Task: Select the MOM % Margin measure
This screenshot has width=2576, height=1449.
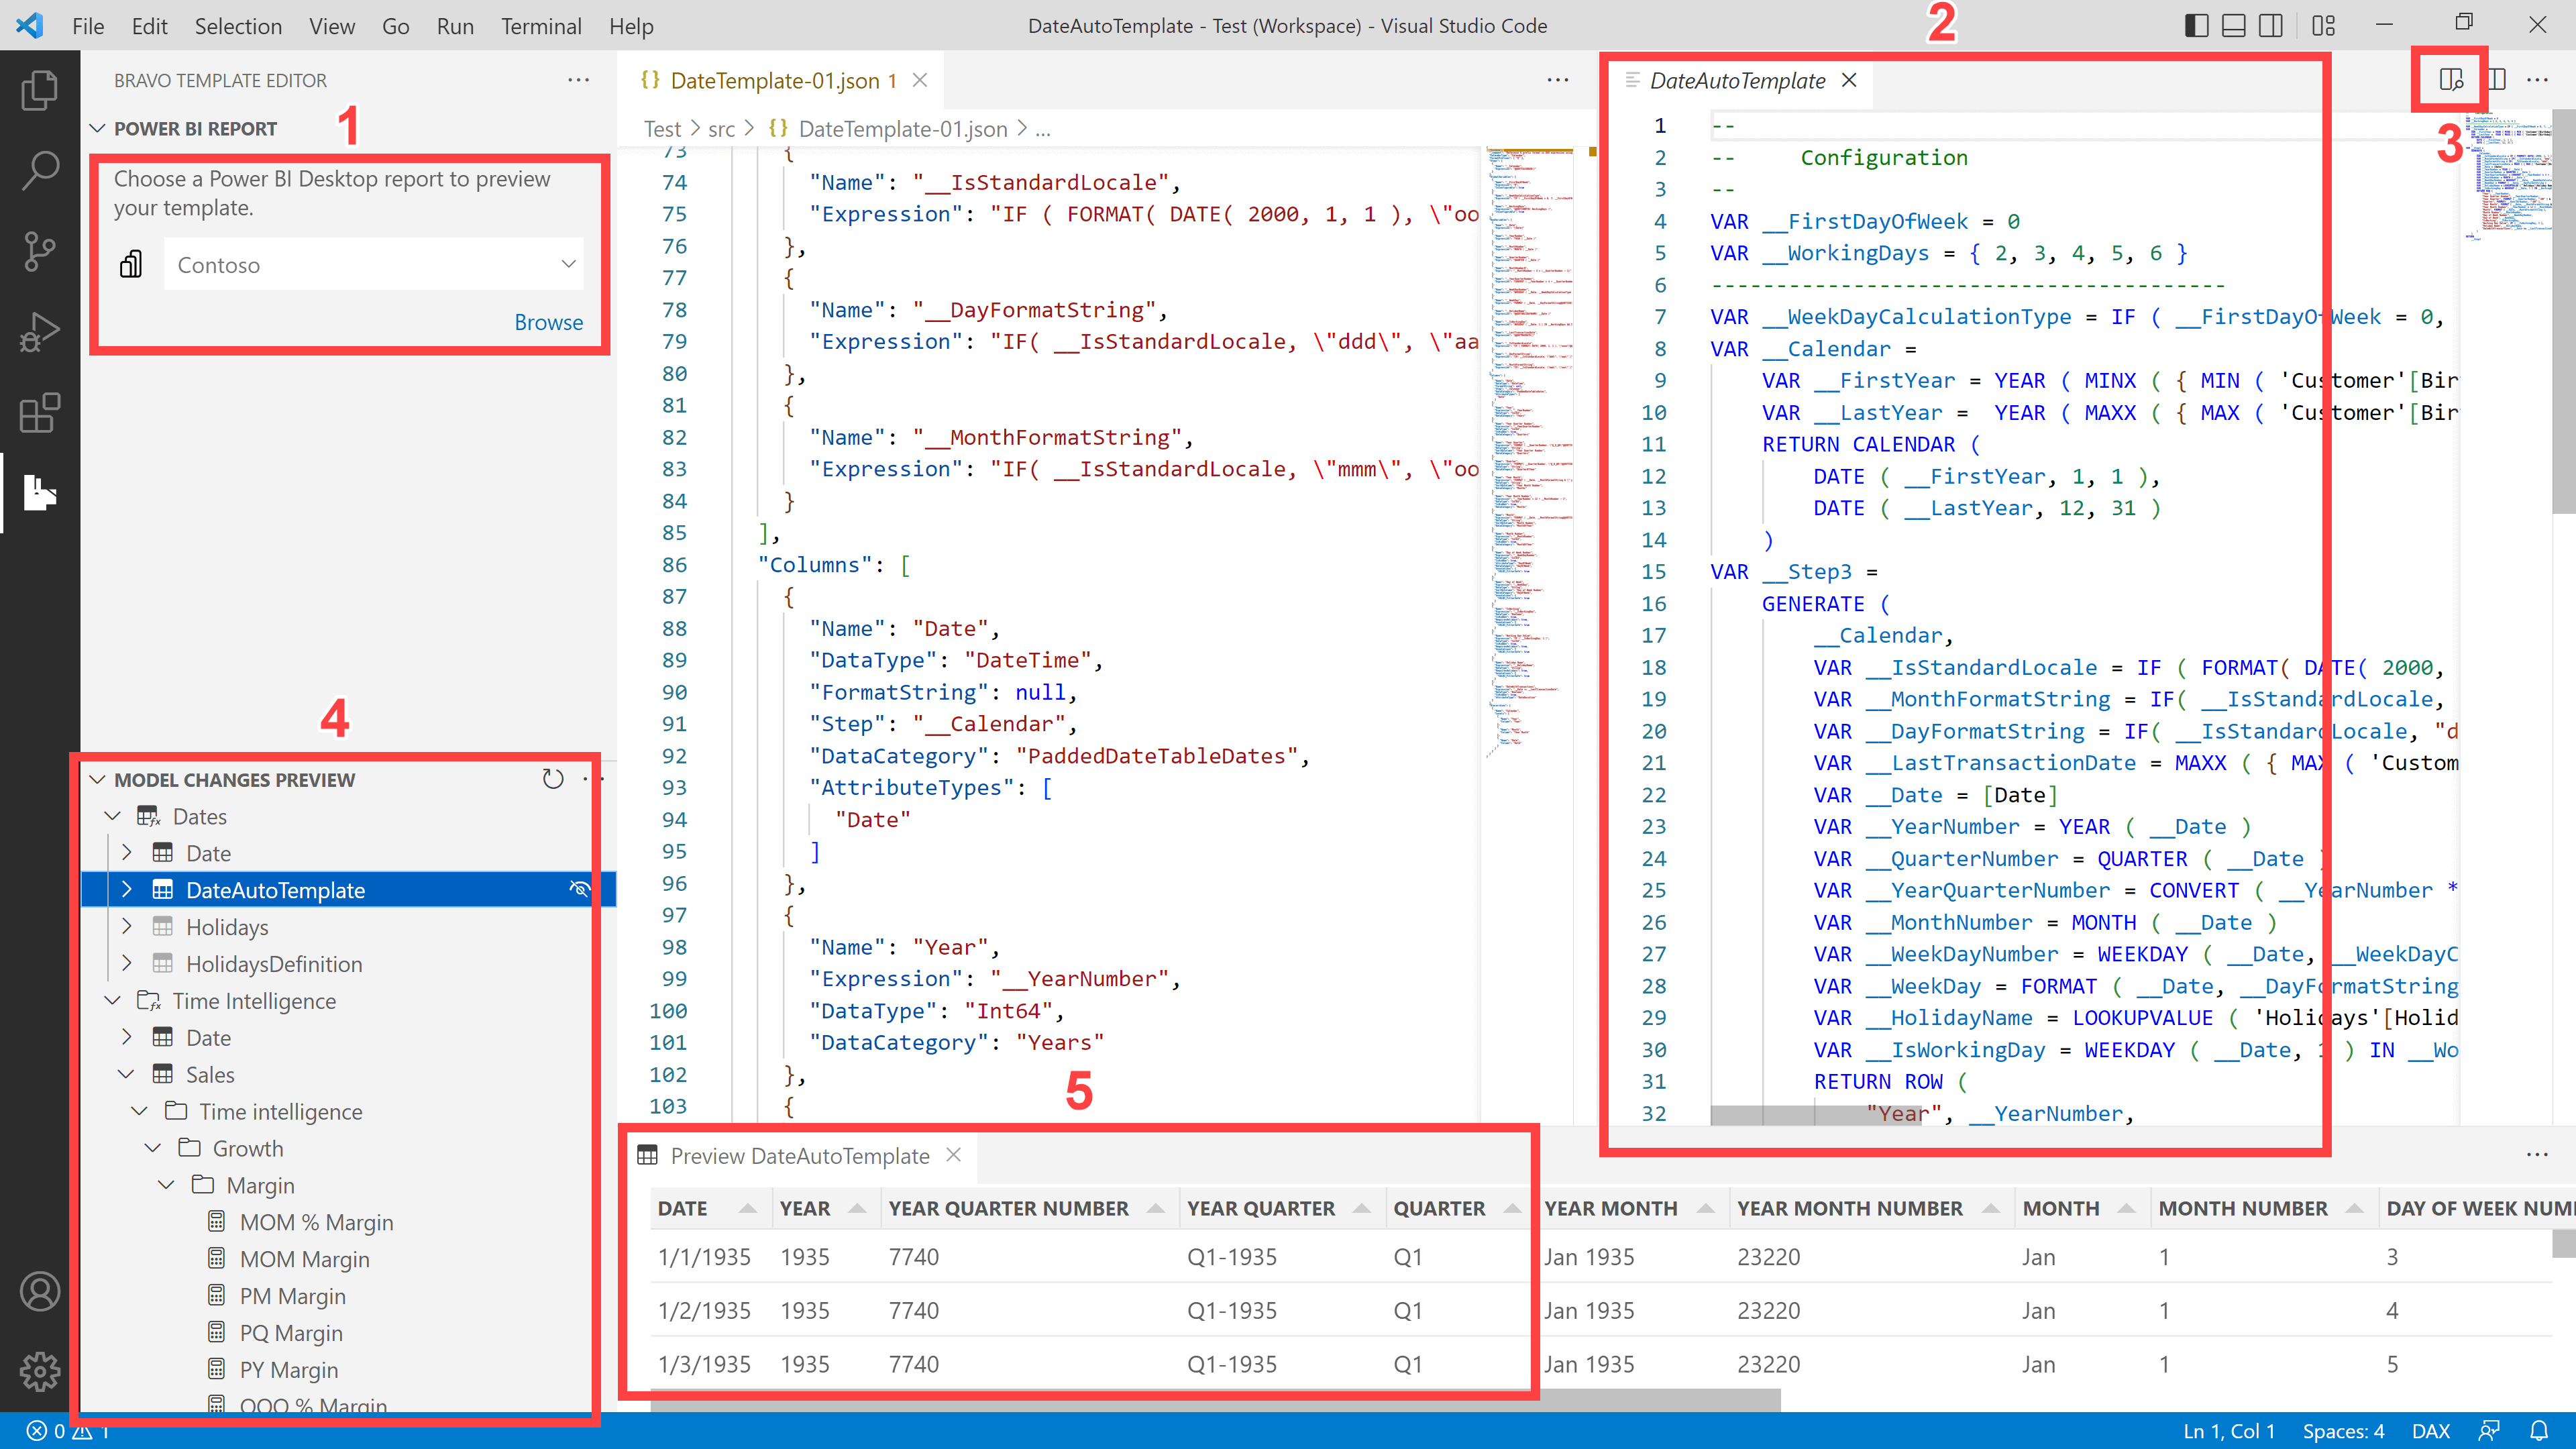Action: pos(316,1222)
